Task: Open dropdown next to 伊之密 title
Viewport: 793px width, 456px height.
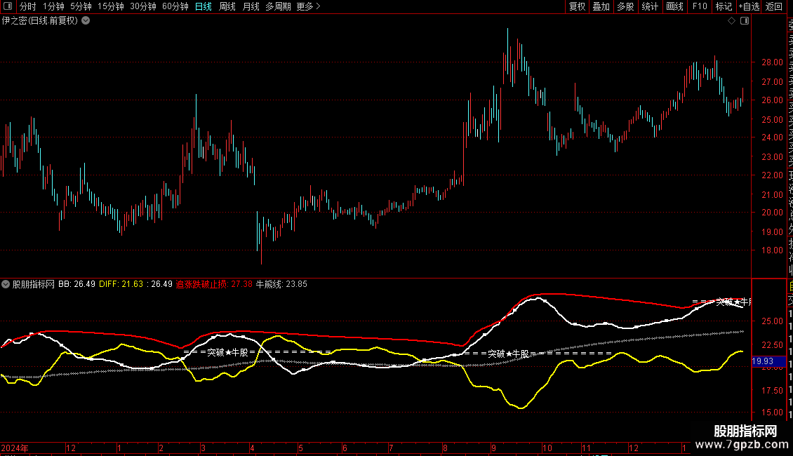Action: pos(86,21)
